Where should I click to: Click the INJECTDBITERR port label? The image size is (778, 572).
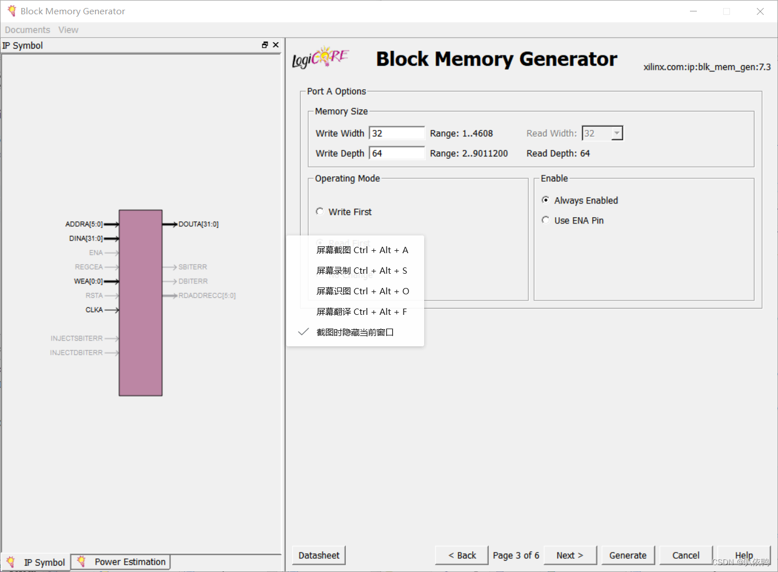point(77,353)
